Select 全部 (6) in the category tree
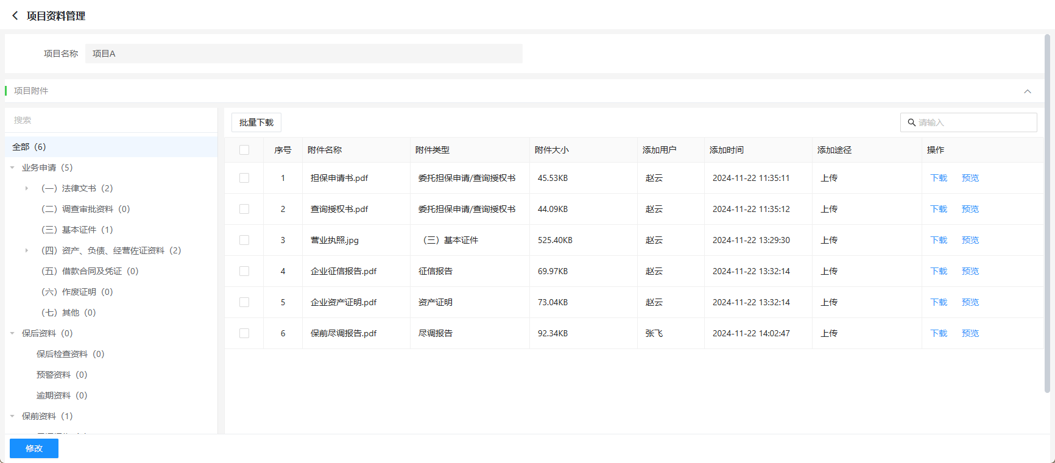Image resolution: width=1055 pixels, height=463 pixels. point(29,147)
